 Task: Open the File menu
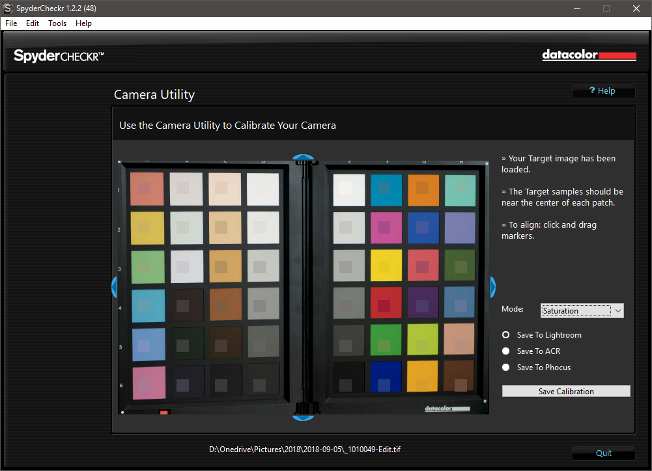tap(11, 23)
